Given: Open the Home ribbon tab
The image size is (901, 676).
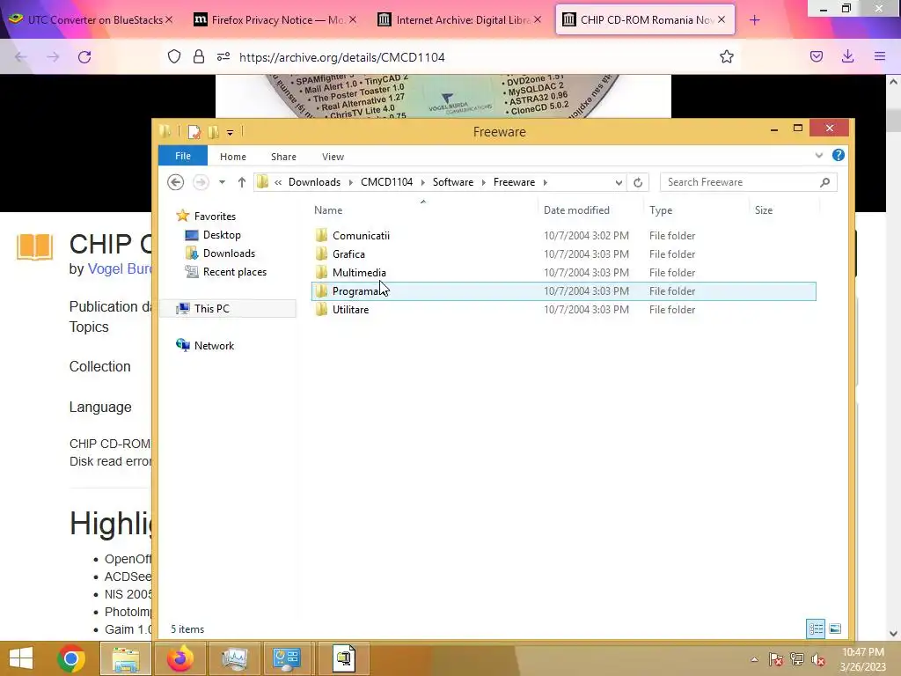Looking at the screenshot, I should [232, 157].
